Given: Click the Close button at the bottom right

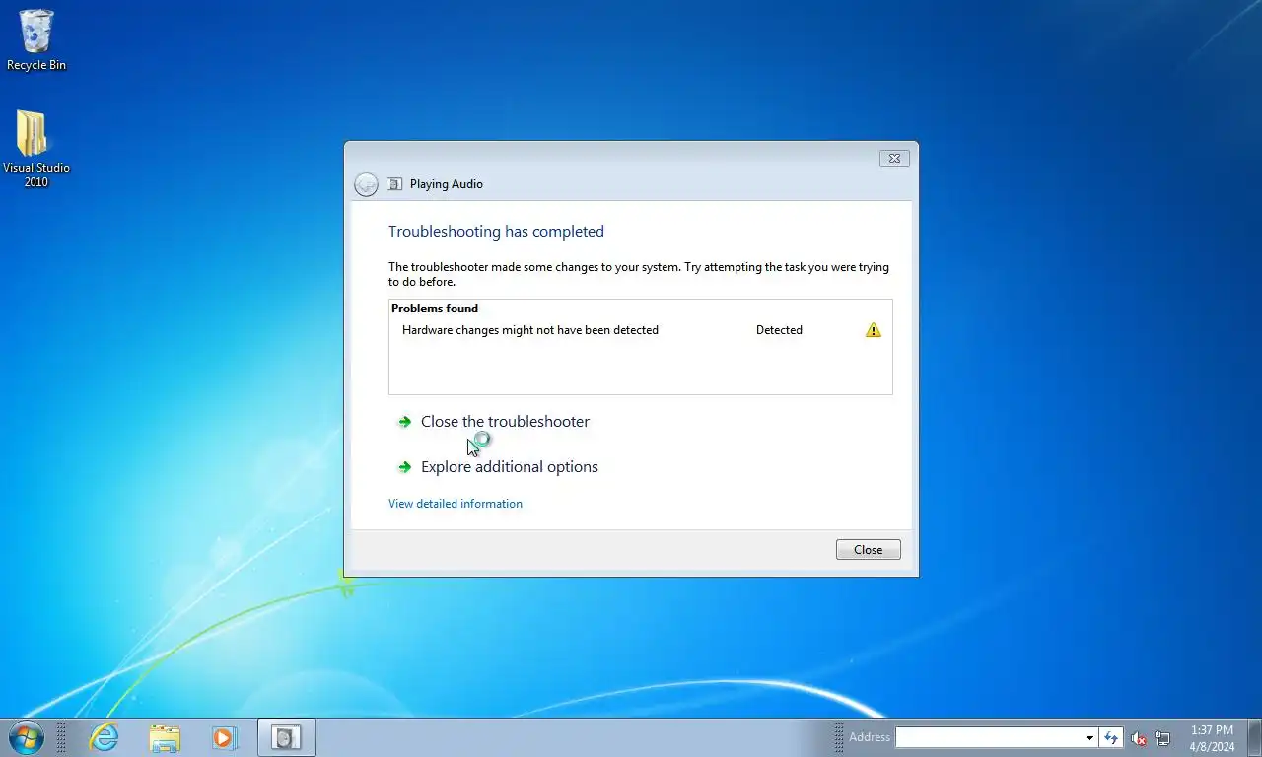Looking at the screenshot, I should click(868, 550).
